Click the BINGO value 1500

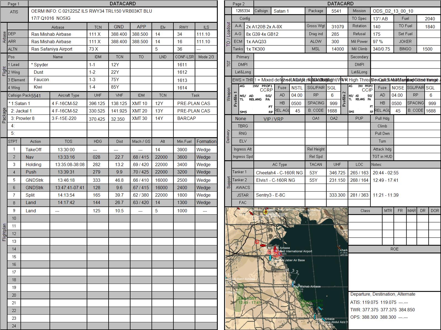(427, 49)
